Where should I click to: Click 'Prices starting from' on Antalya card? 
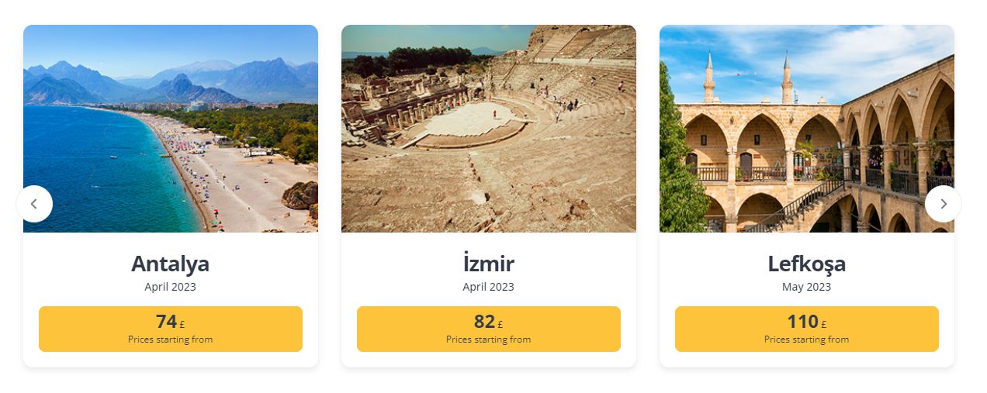[x=171, y=340]
